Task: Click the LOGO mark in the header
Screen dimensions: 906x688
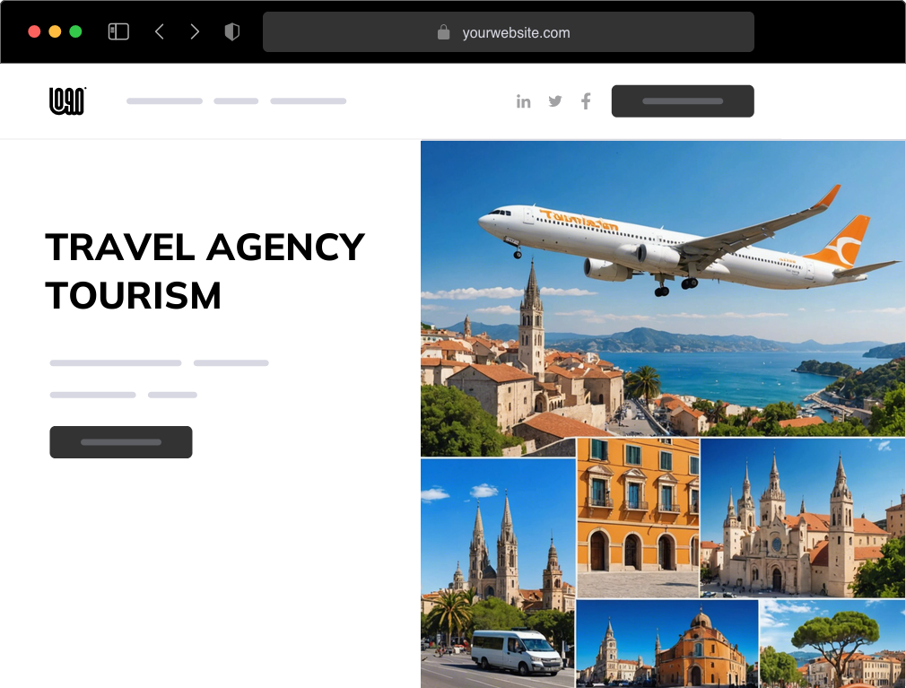Action: (x=66, y=100)
